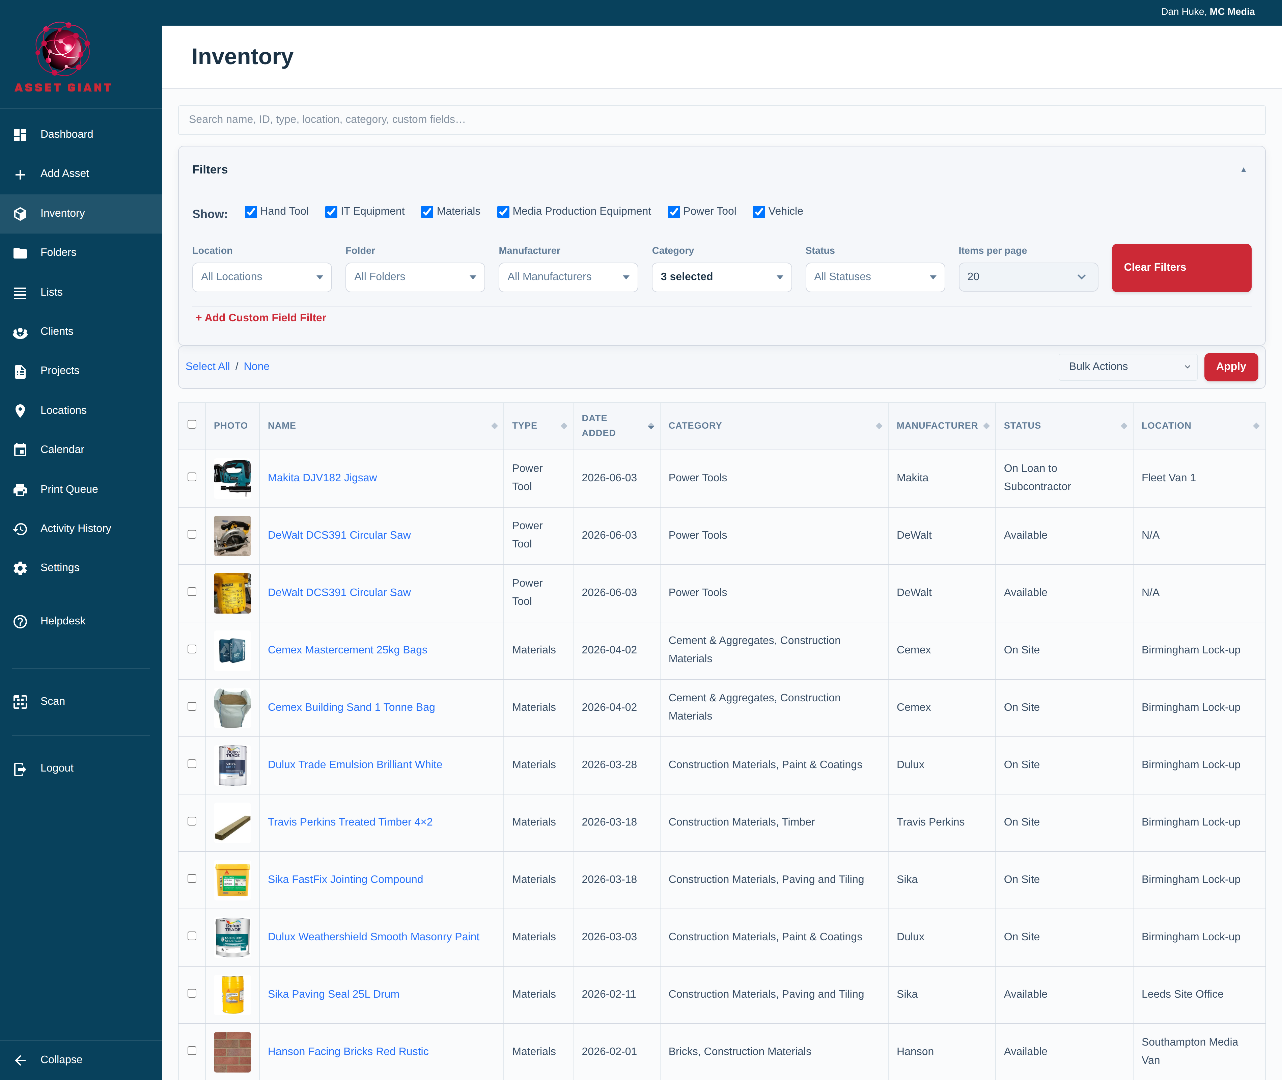Click the Dashboard grid icon
This screenshot has width=1282, height=1080.
[x=20, y=135]
